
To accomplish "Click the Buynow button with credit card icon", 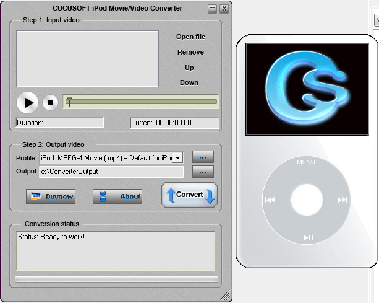I will click(51, 196).
